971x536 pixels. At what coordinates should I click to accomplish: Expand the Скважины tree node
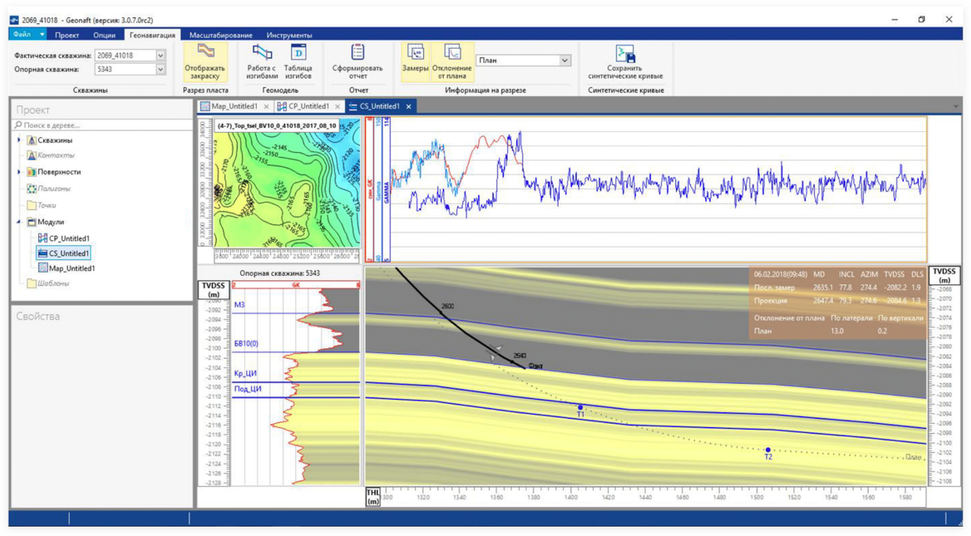click(x=18, y=140)
